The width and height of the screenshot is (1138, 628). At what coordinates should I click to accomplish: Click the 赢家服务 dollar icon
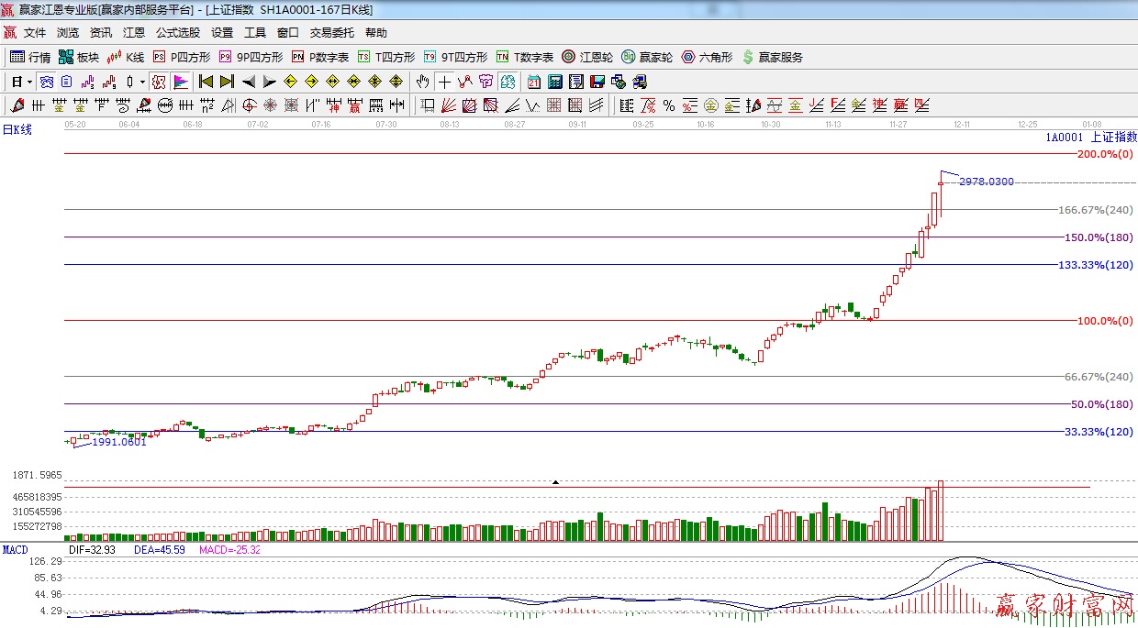coord(748,57)
